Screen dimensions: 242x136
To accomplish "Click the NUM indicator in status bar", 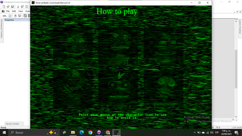I will [239, 127].
